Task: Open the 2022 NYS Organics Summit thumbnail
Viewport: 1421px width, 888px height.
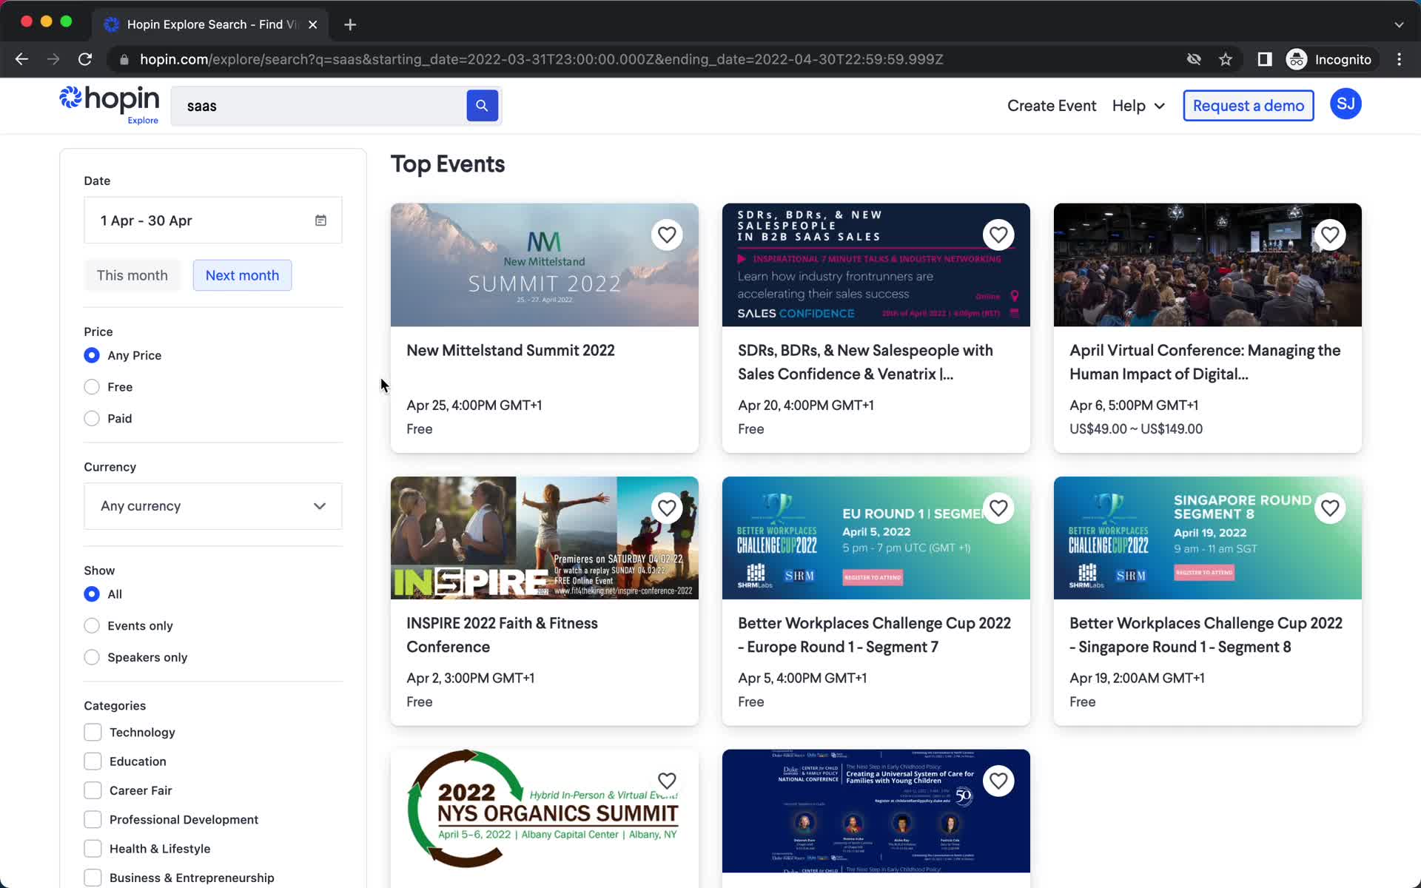Action: tap(544, 811)
